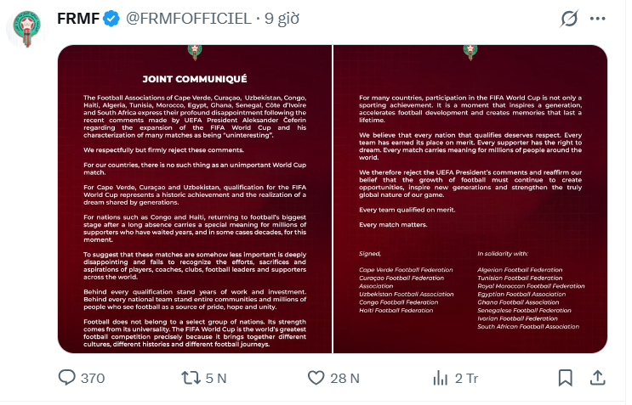Image resolution: width=632 pixels, height=405 pixels.
Task: Click the 5 N reposts count
Action: (216, 379)
